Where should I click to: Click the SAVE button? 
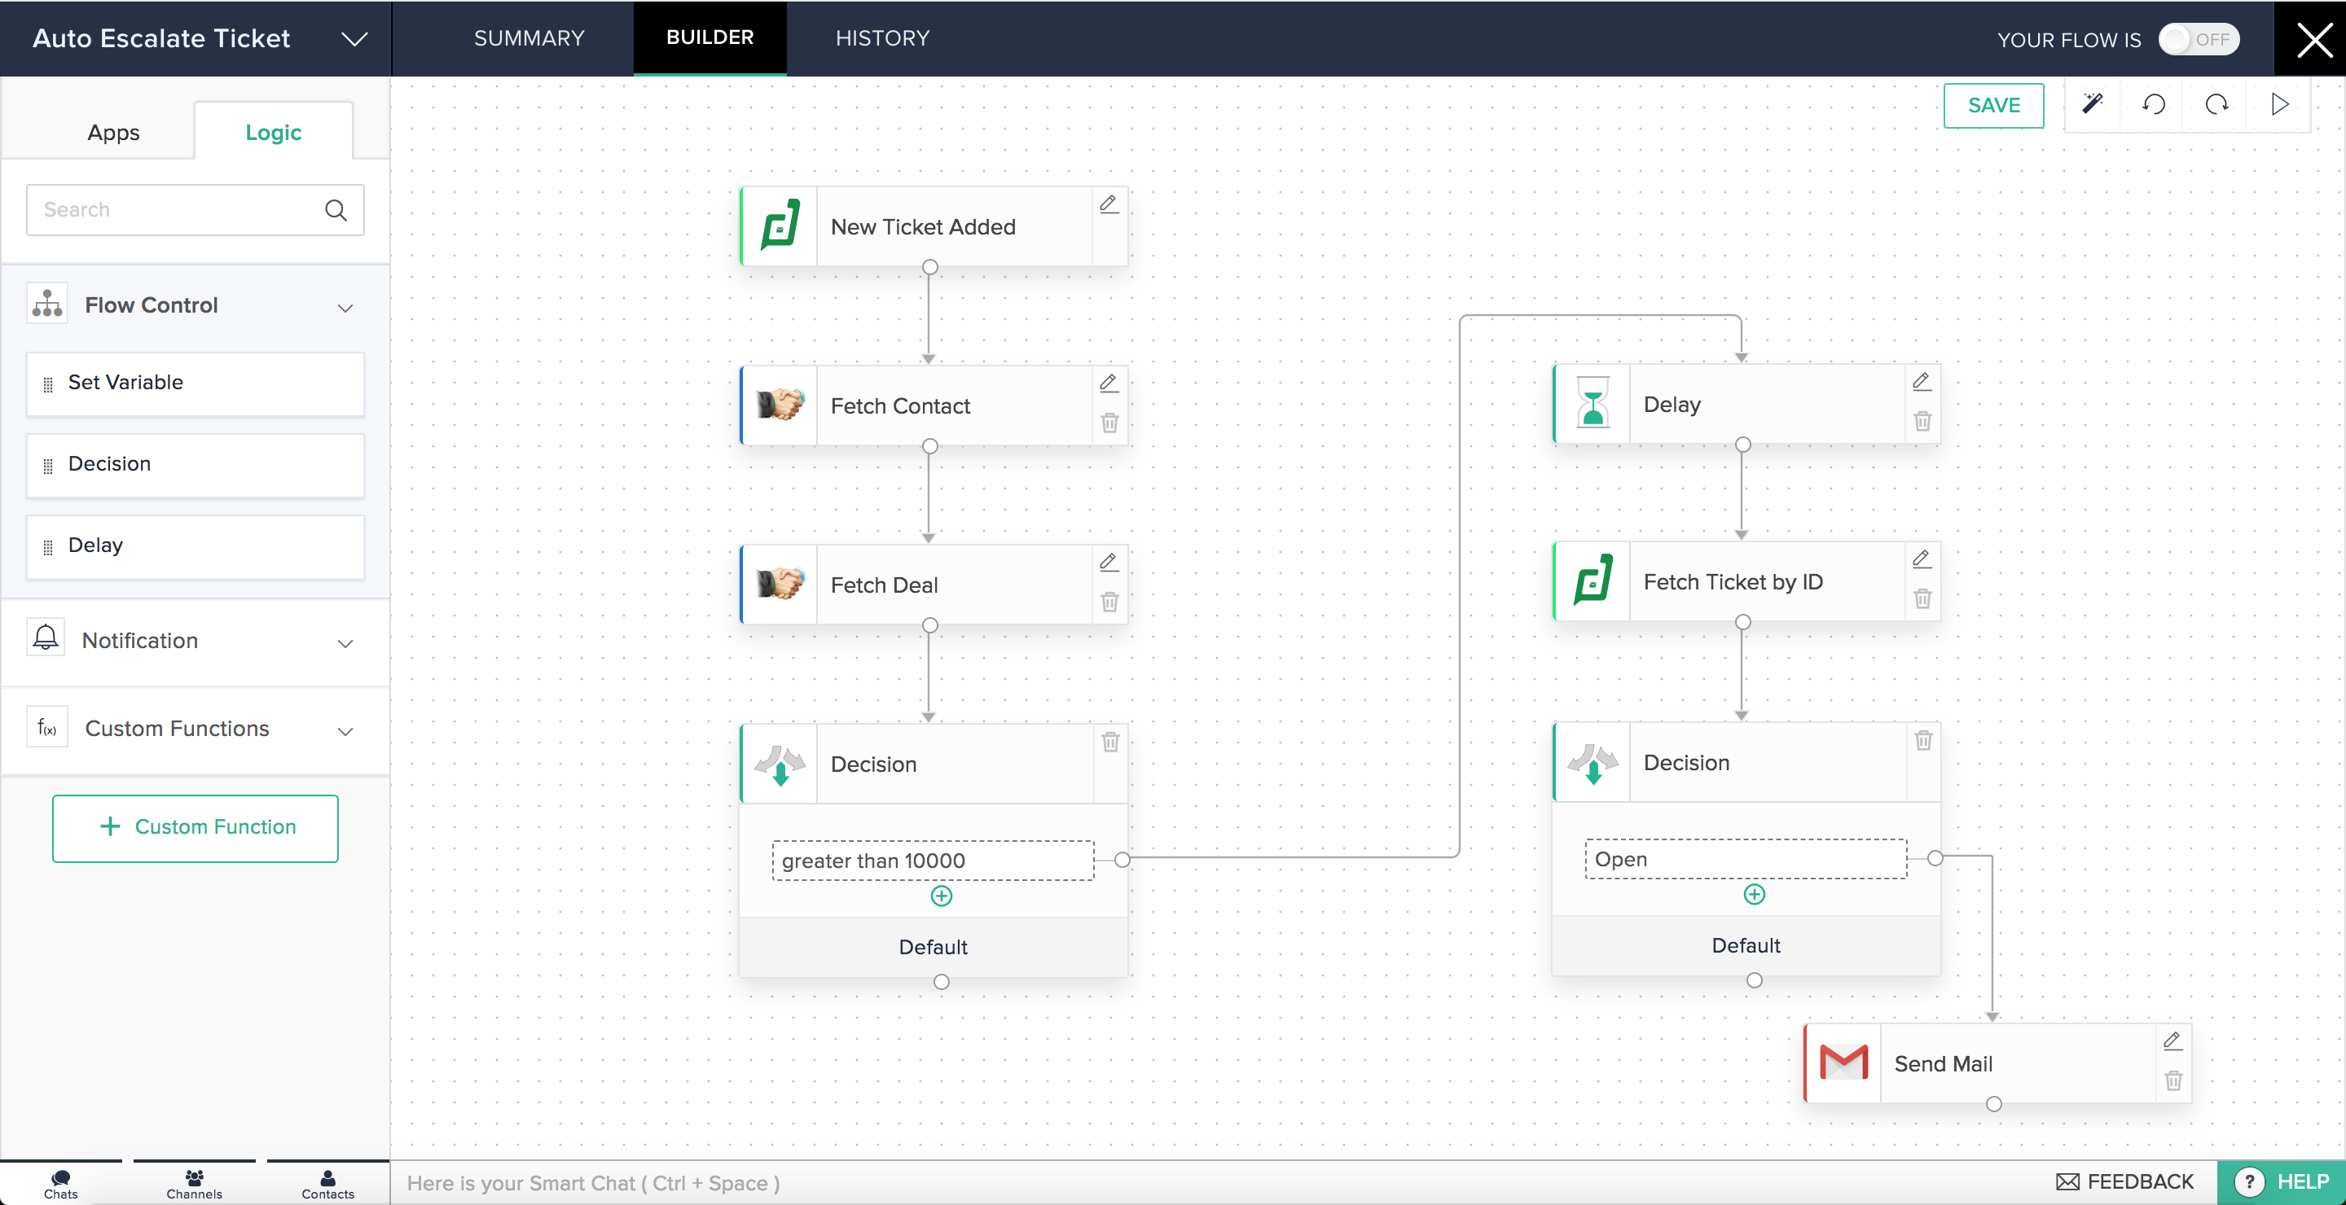tap(1992, 106)
